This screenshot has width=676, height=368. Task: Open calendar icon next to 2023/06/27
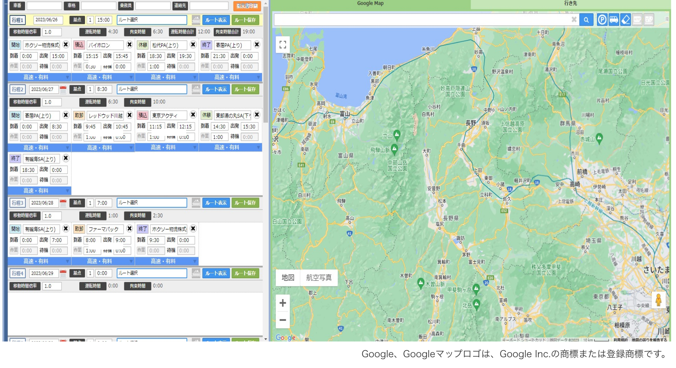[x=63, y=89]
